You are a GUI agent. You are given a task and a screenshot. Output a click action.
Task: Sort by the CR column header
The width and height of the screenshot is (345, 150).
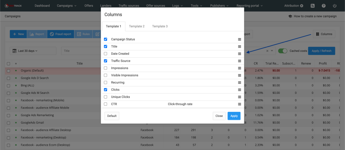[x=256, y=64]
